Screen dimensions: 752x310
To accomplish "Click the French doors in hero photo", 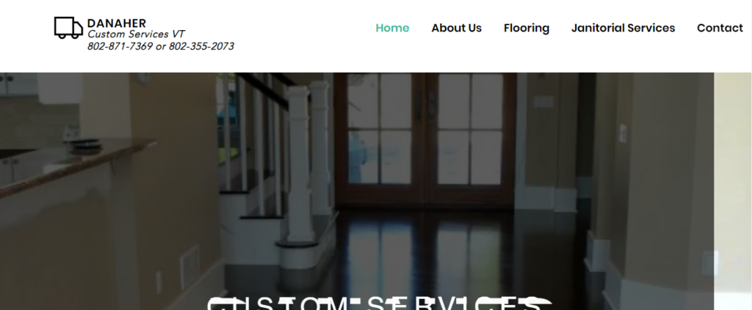I will pos(425,139).
